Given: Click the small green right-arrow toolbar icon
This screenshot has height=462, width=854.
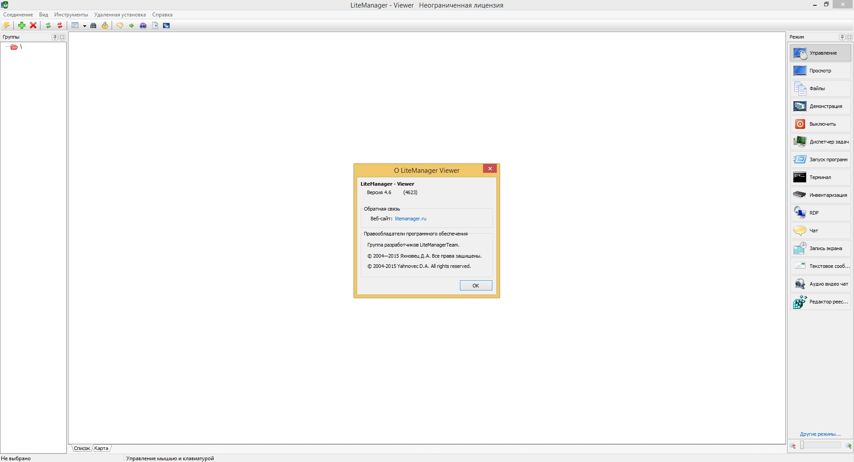Looking at the screenshot, I should pos(132,25).
